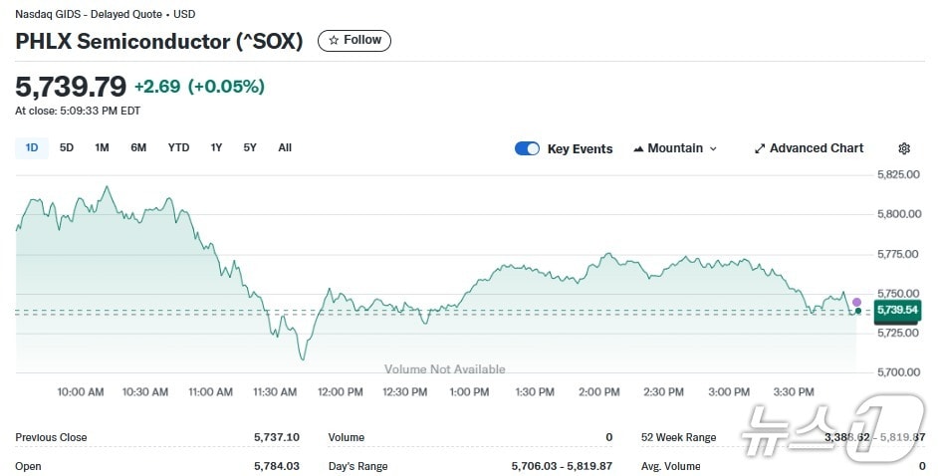Click the purple key event dot
The width and height of the screenshot is (938, 476).
click(856, 302)
